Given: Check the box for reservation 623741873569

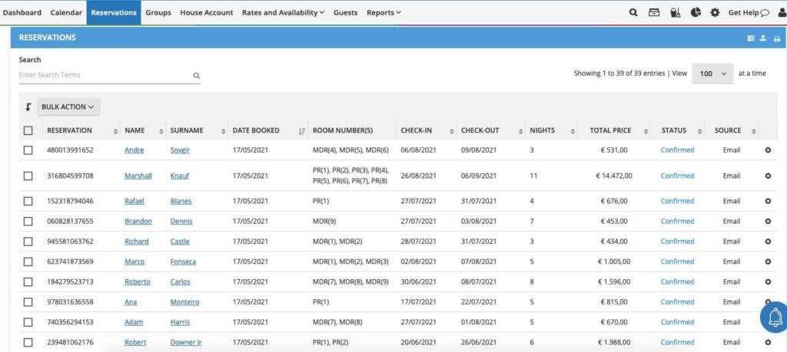Looking at the screenshot, I should click(x=28, y=262).
